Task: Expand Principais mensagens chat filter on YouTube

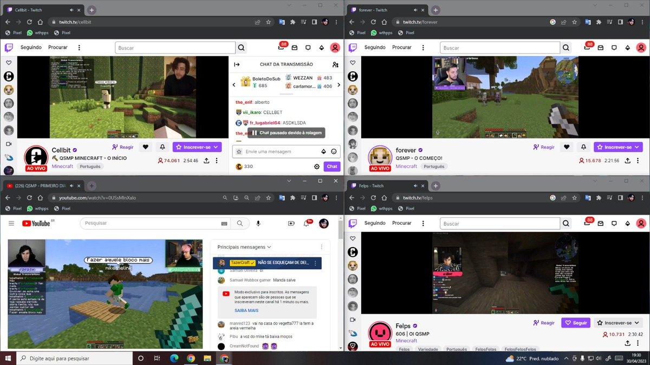Action: click(x=244, y=247)
